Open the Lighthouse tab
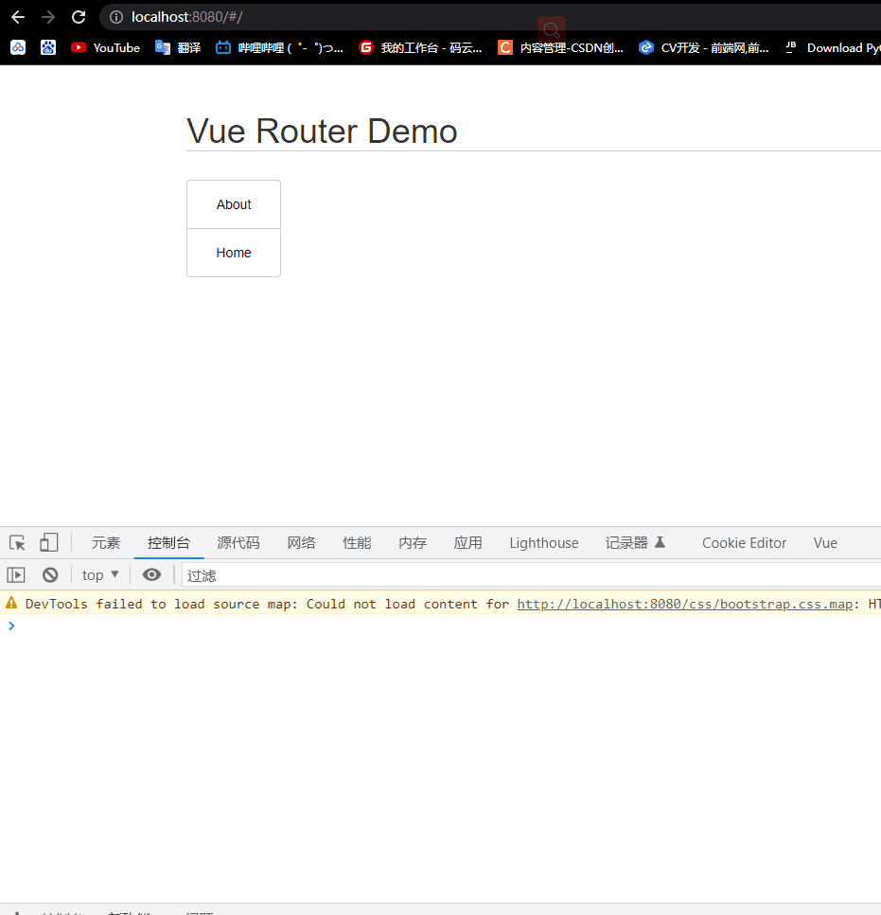881x915 pixels. click(x=544, y=543)
